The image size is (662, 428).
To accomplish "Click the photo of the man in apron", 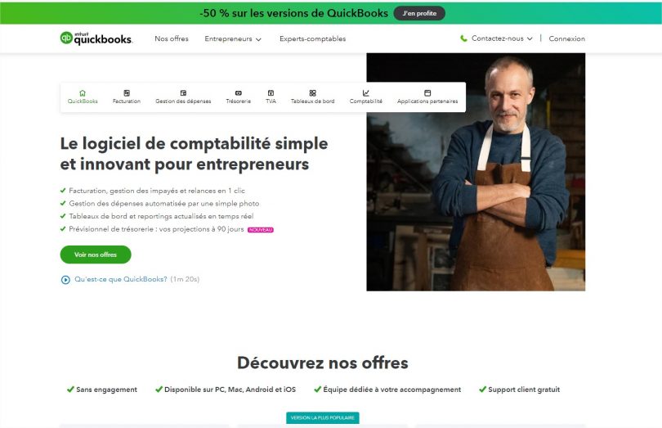I will (476, 172).
